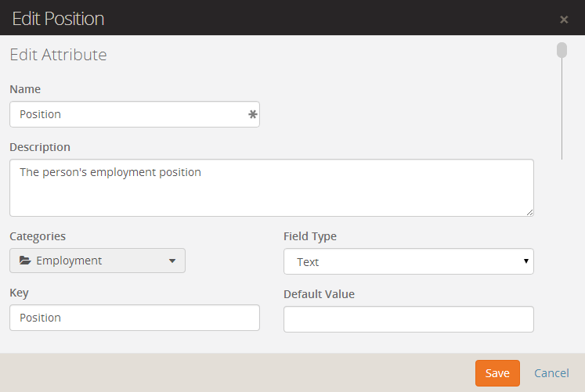Cancel editing the attribute

(x=551, y=373)
